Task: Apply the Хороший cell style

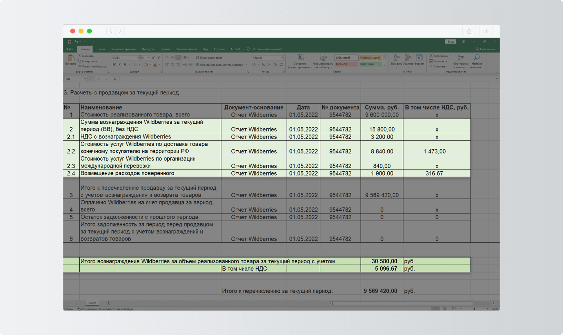Action: pyautogui.click(x=370, y=64)
